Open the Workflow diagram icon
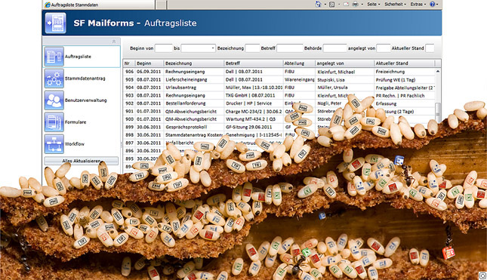 (54, 143)
